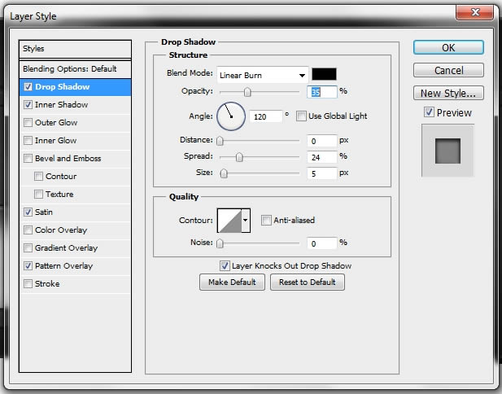Screen dimensions: 502x394
Task: Check Use Global Light option
Action: [x=301, y=116]
